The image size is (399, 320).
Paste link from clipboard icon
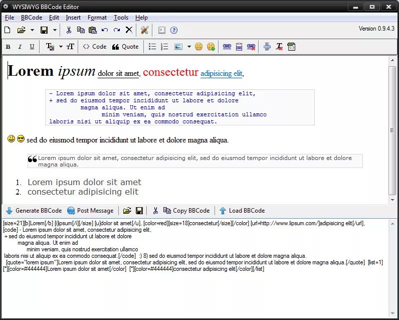239,47
